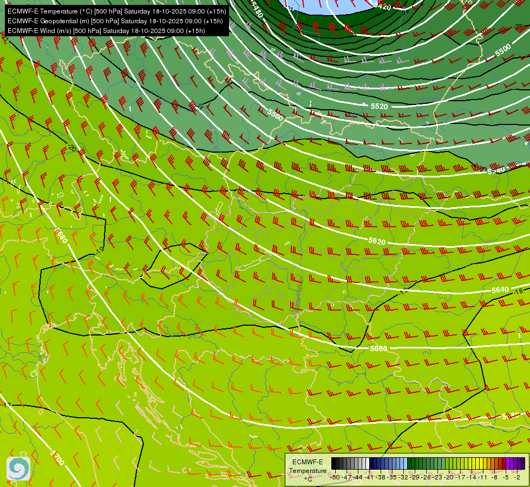Viewport: 530px width, 487px height.
Task: Click the 5420 geopotential contour label
Action: tap(383, 5)
